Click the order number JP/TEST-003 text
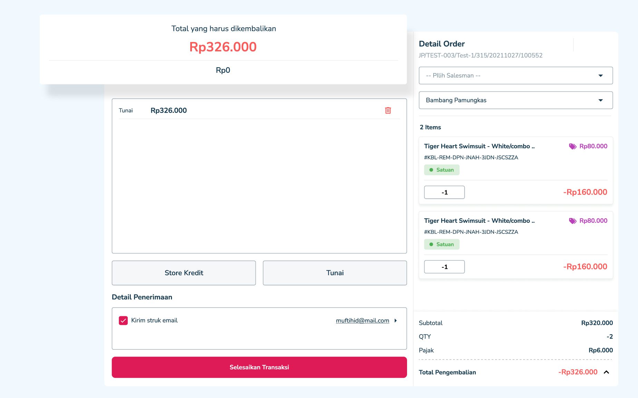638x398 pixels. [x=480, y=55]
